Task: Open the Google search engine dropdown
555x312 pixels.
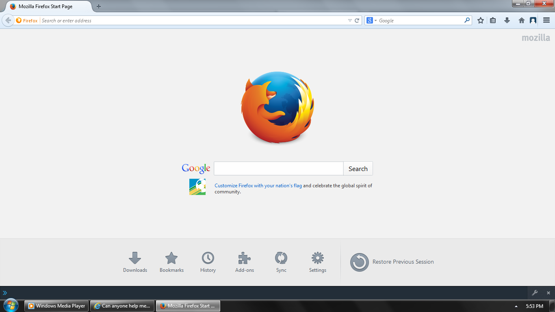Action: (371, 20)
